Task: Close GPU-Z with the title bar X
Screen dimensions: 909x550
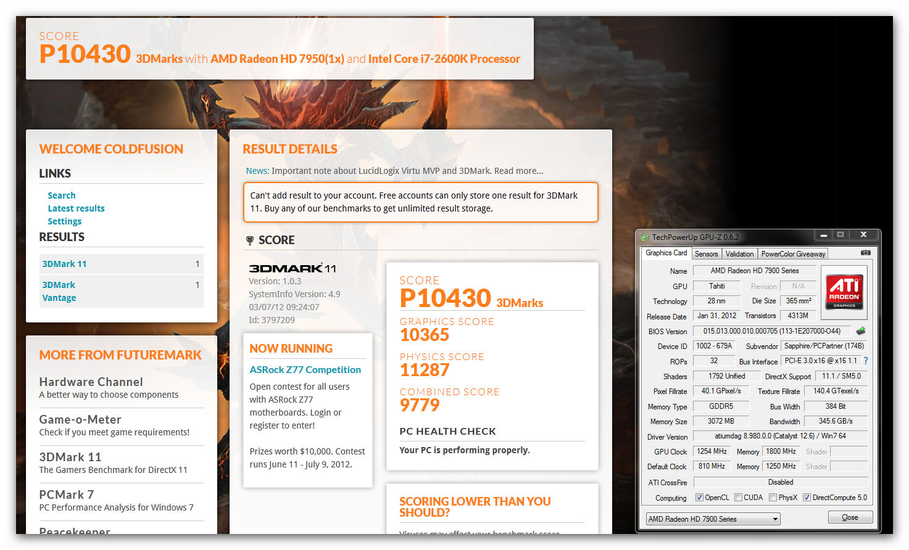Action: point(863,235)
